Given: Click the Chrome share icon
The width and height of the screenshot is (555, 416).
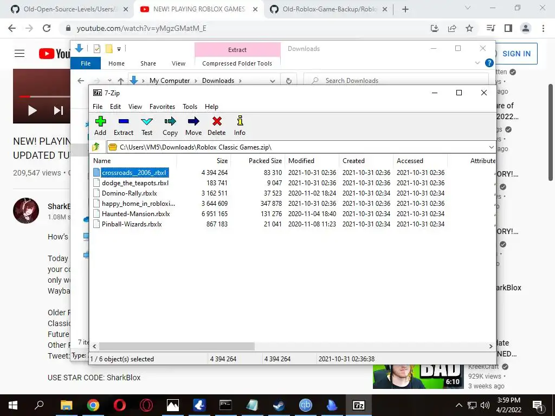Looking at the screenshot, I should click(x=452, y=28).
